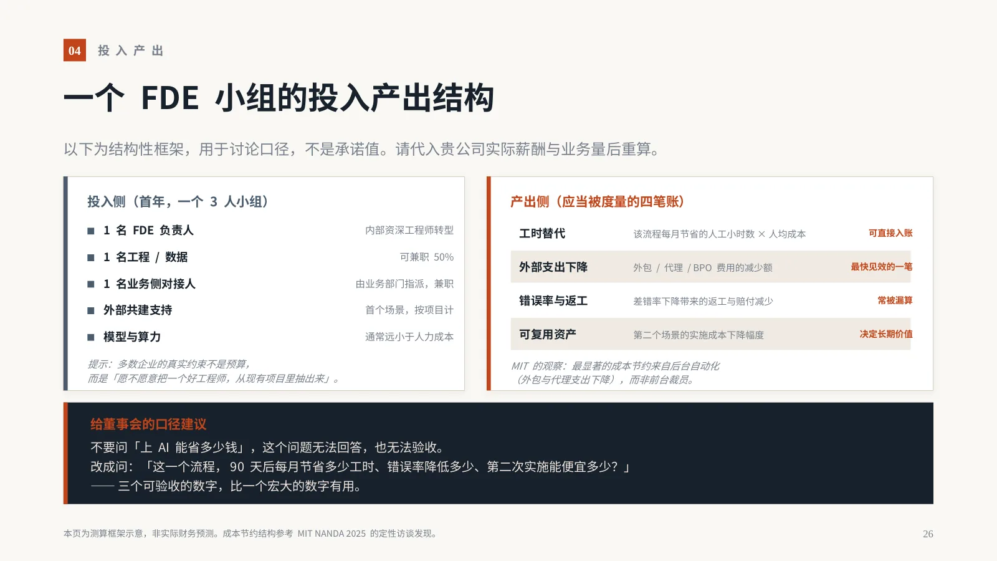
Task: Select the row label 可复用资产
Action: pos(548,335)
